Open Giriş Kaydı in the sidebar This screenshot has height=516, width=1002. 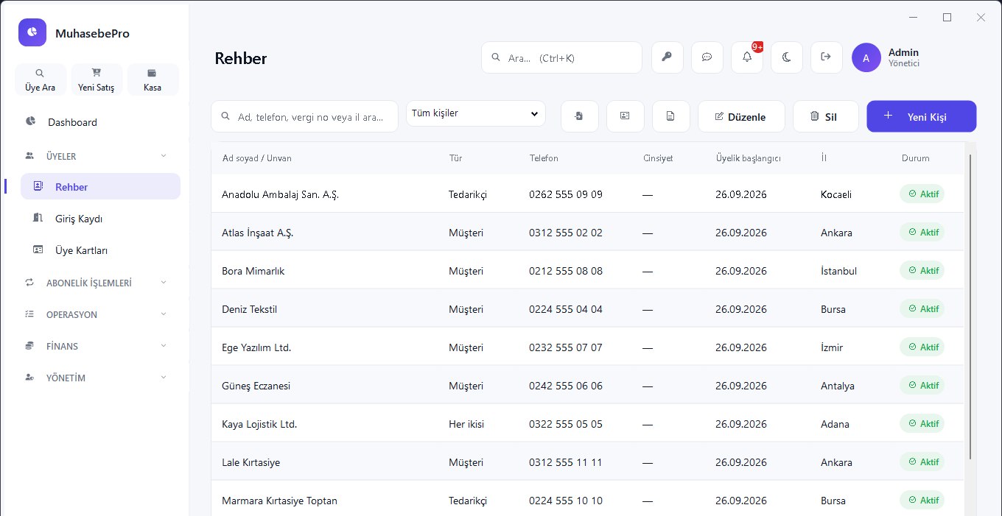100,219
